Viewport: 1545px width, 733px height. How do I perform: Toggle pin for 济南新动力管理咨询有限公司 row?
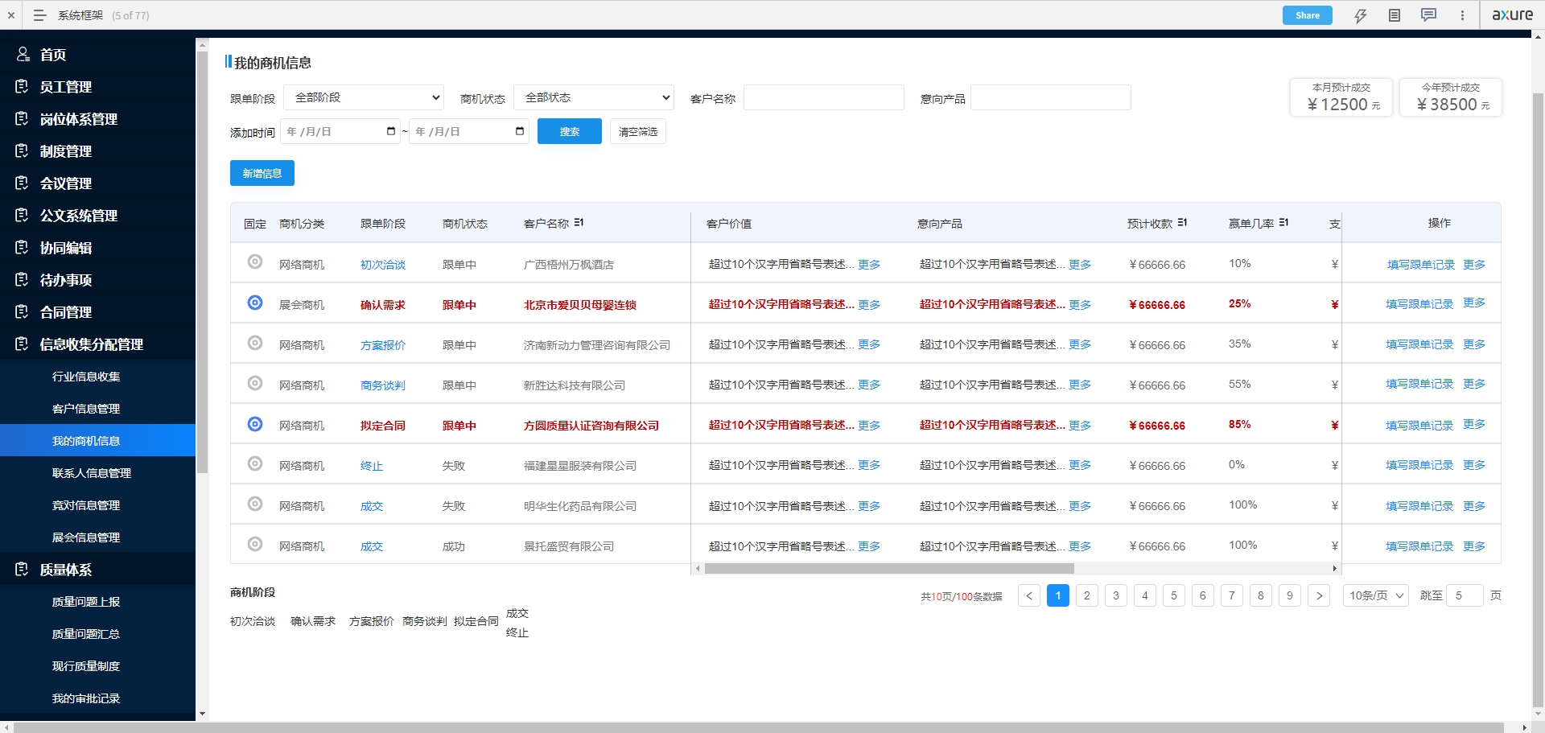point(255,343)
